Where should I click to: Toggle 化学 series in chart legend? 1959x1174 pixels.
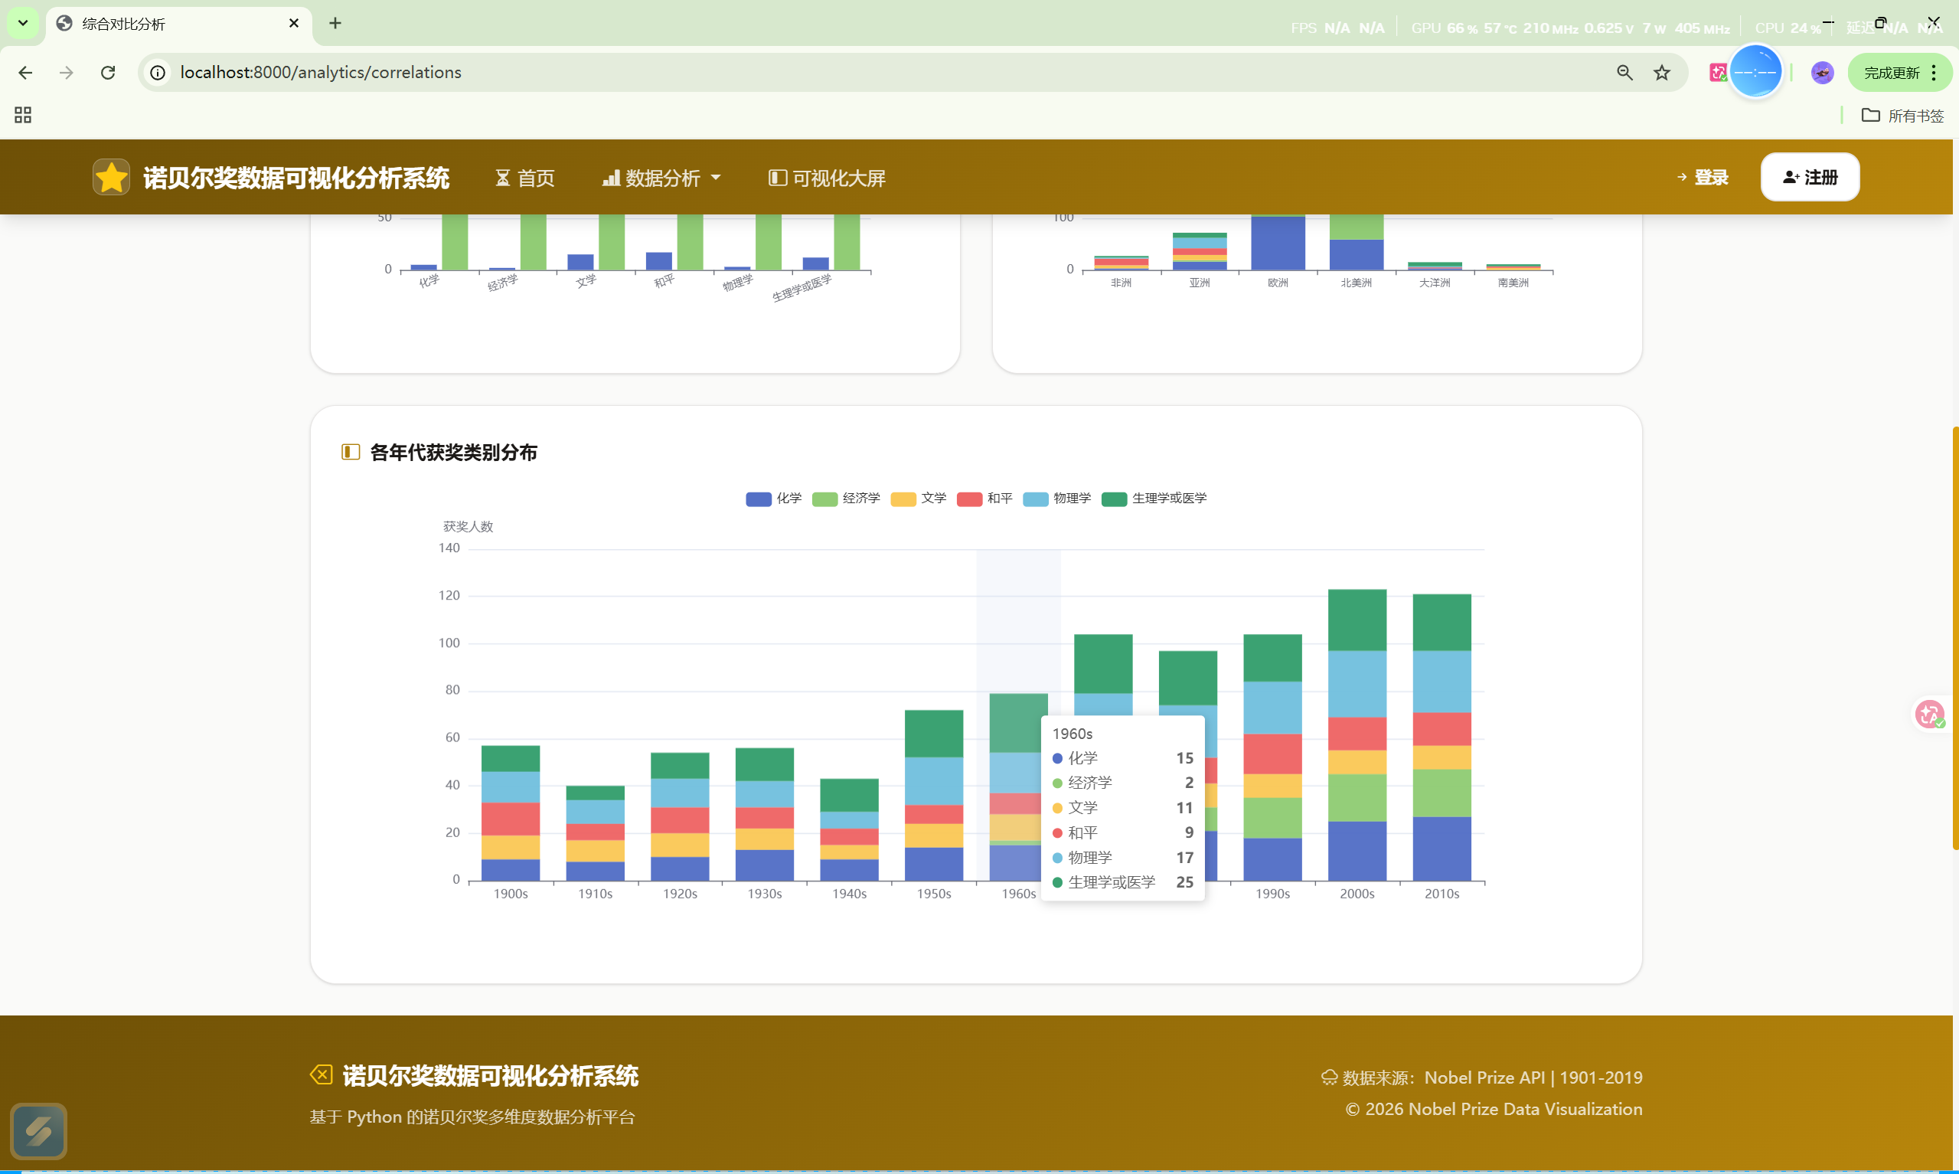tap(773, 499)
